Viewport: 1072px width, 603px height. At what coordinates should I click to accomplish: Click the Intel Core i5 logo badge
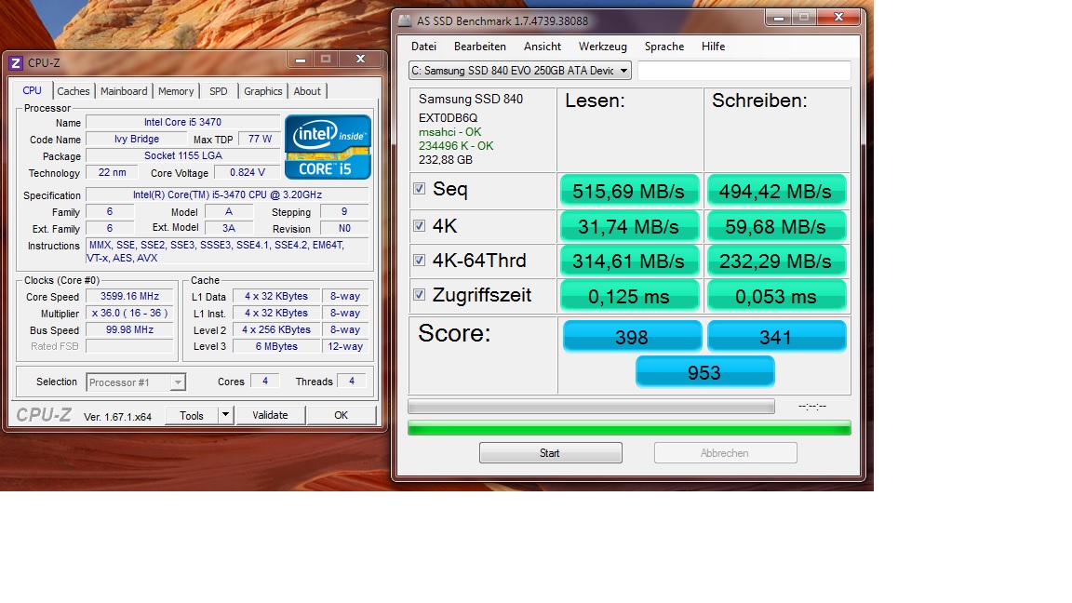(328, 147)
